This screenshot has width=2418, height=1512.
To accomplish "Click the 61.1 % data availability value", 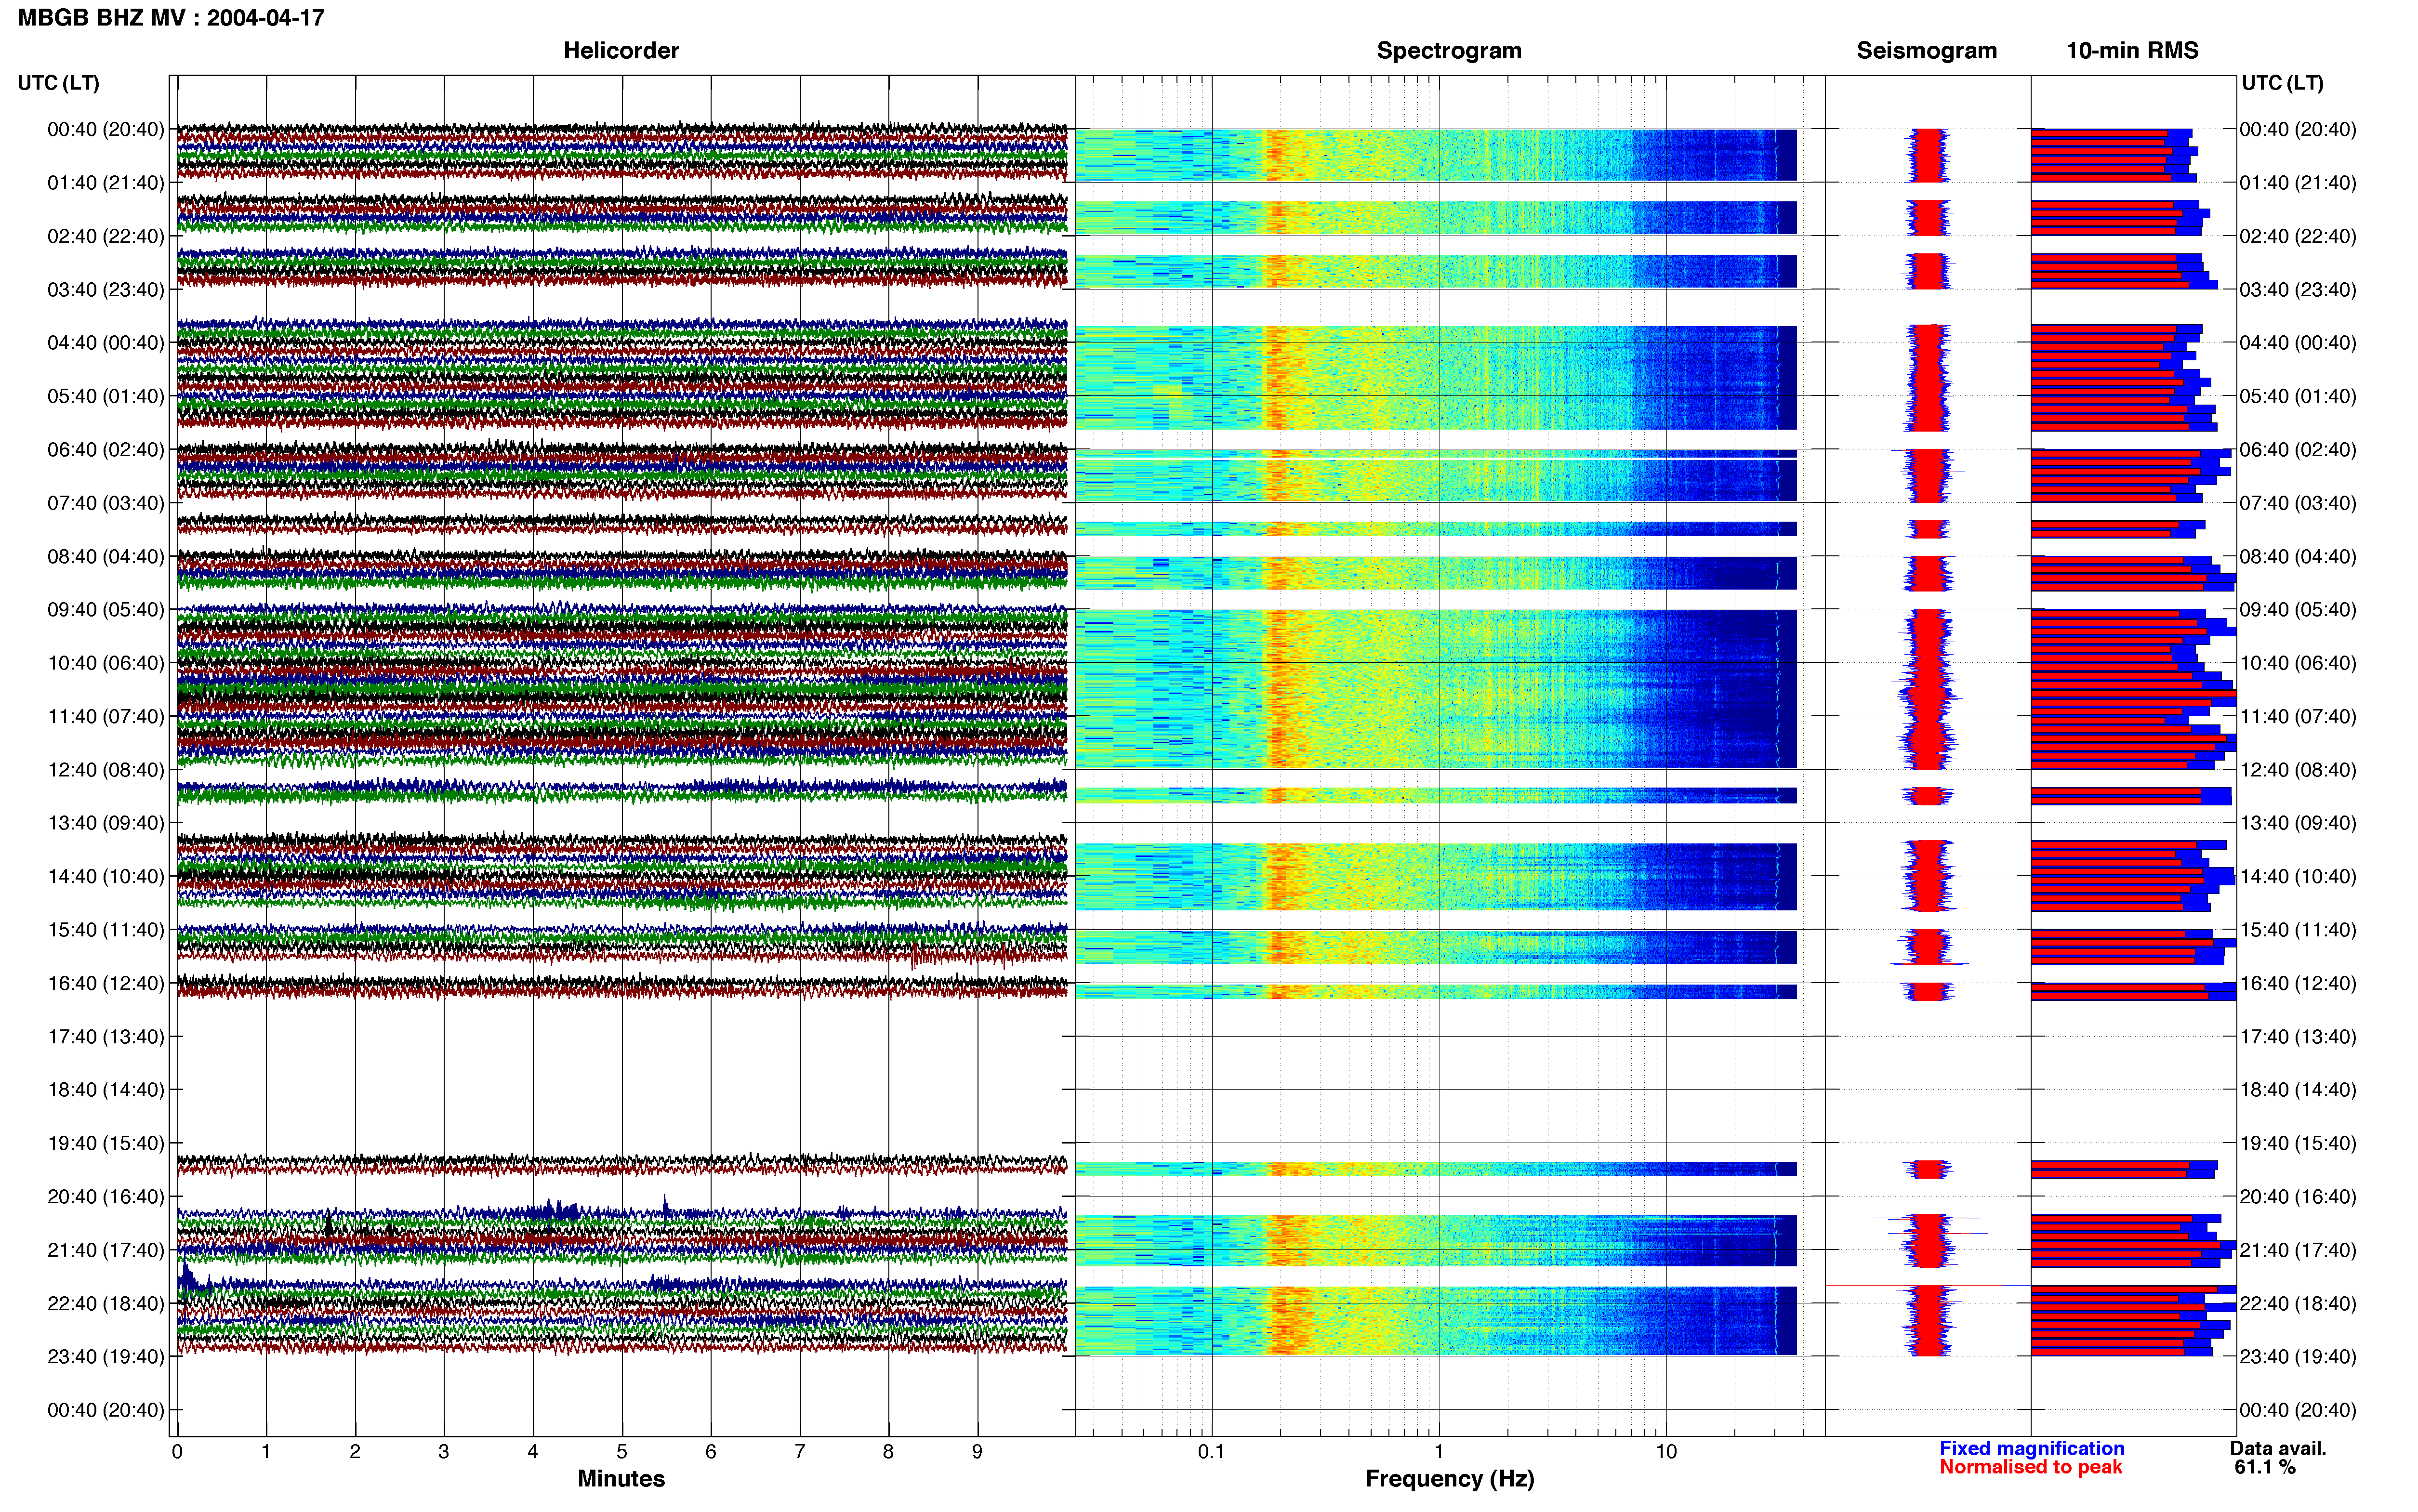I will point(2265,1467).
